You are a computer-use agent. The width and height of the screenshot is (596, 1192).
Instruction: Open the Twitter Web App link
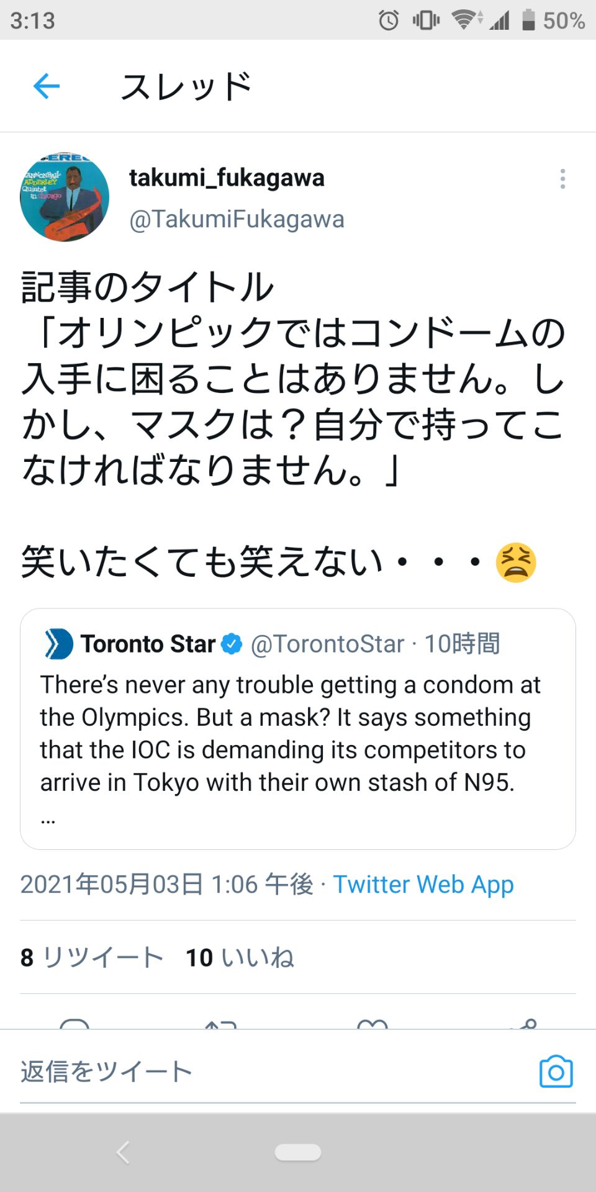pyautogui.click(x=423, y=884)
